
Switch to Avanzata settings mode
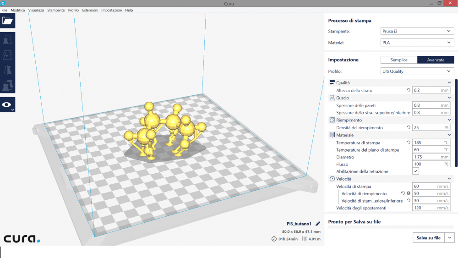point(436,60)
